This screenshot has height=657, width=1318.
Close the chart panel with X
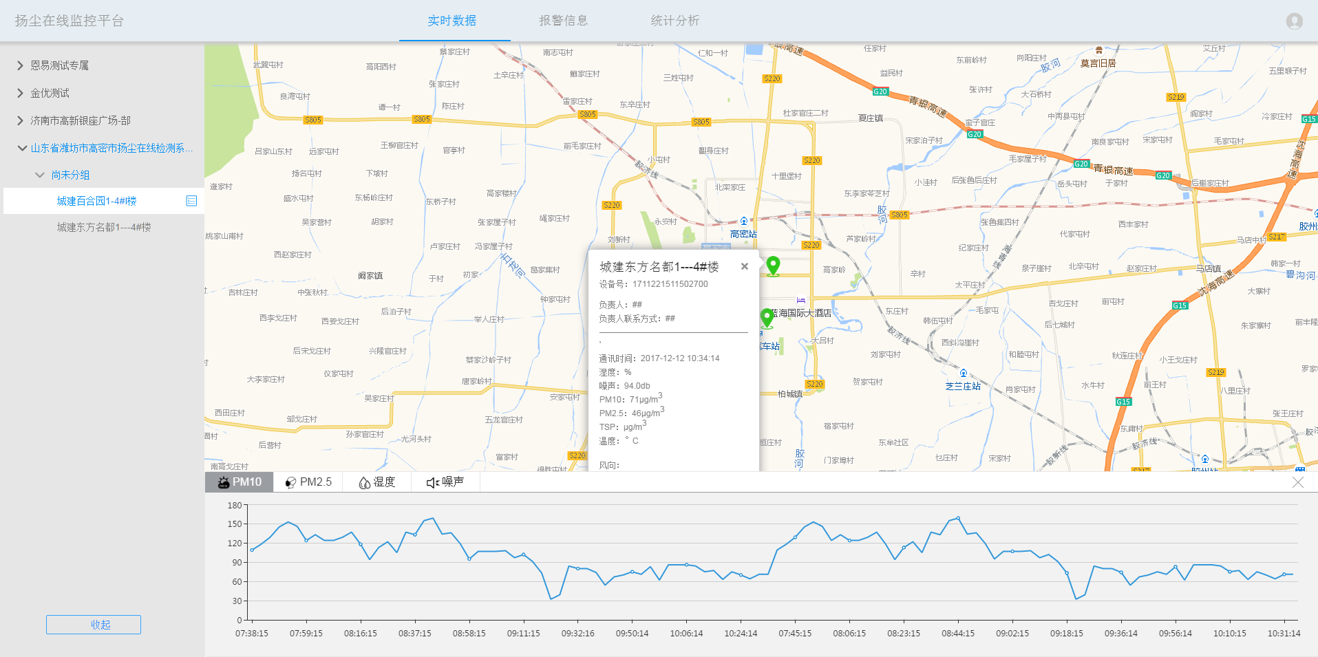click(x=1297, y=482)
